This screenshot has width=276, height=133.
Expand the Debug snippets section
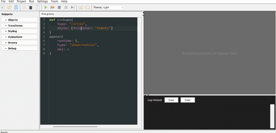pos(19,48)
